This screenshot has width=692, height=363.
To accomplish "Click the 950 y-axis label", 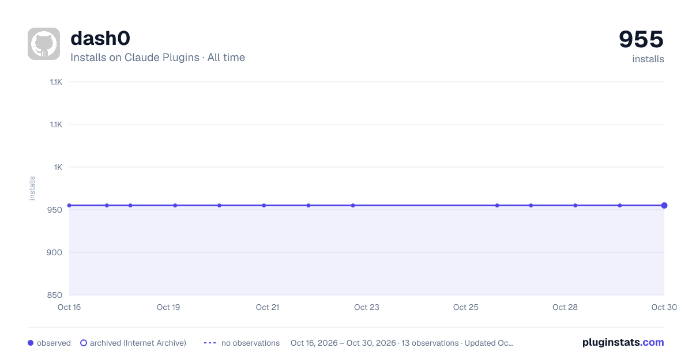I will point(55,210).
